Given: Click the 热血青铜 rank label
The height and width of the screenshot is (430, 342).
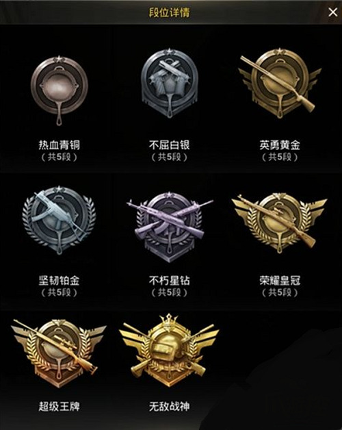Looking at the screenshot, I should (x=60, y=144).
